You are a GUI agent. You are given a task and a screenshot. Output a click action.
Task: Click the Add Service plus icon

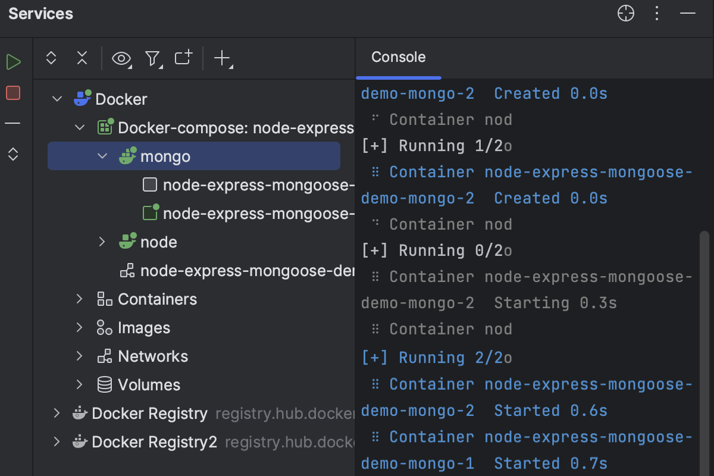(x=222, y=58)
